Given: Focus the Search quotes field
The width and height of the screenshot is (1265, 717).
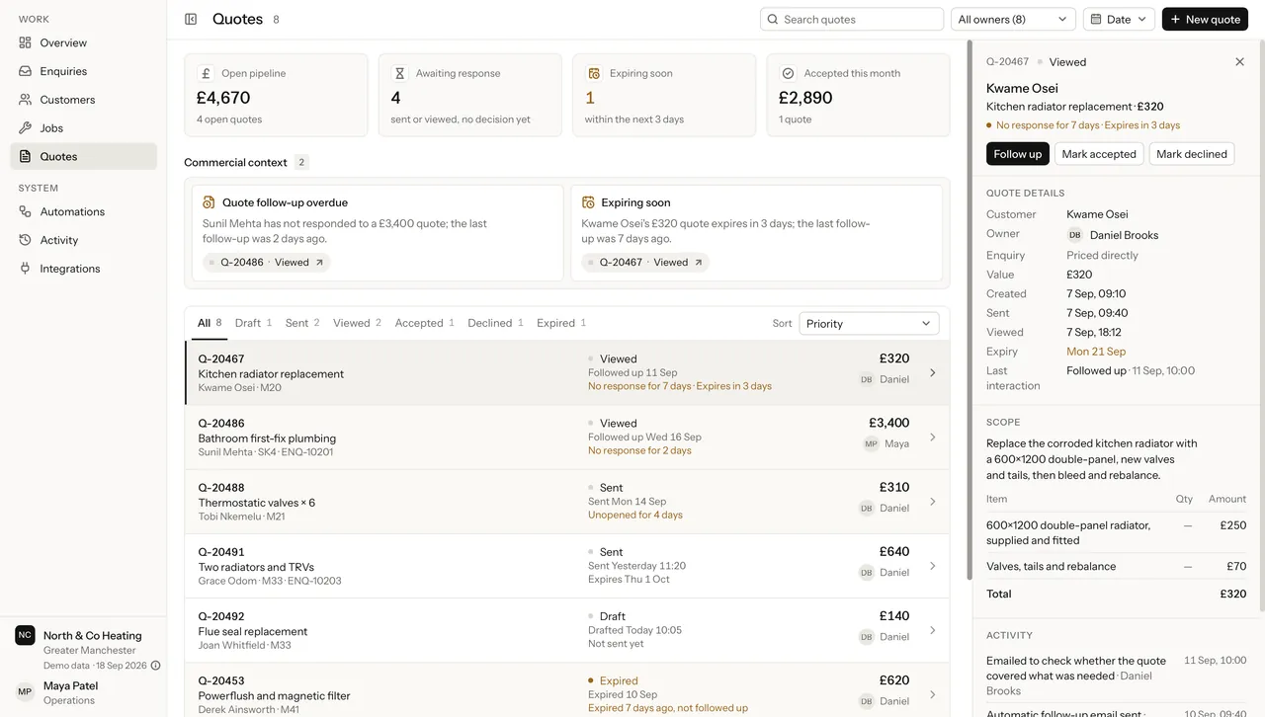Looking at the screenshot, I should pyautogui.click(x=852, y=19).
